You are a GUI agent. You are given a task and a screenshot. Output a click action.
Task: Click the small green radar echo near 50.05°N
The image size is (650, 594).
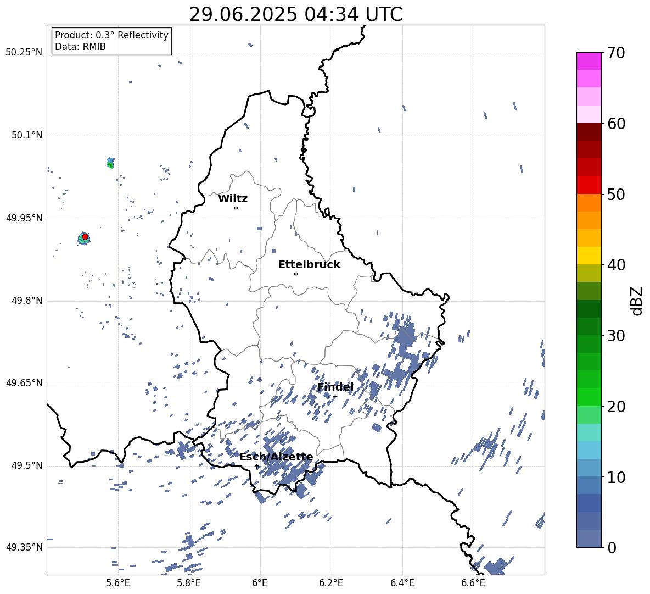[x=110, y=163]
